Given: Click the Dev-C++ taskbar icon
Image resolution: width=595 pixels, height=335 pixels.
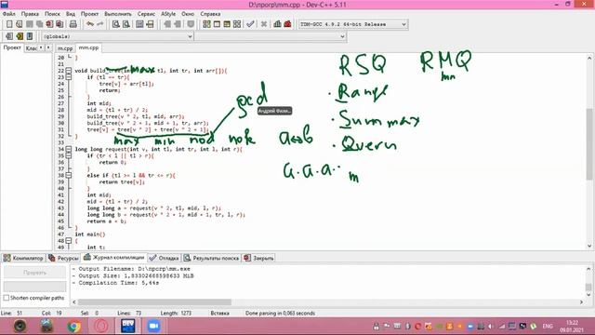Looking at the screenshot, I should 128,327.
